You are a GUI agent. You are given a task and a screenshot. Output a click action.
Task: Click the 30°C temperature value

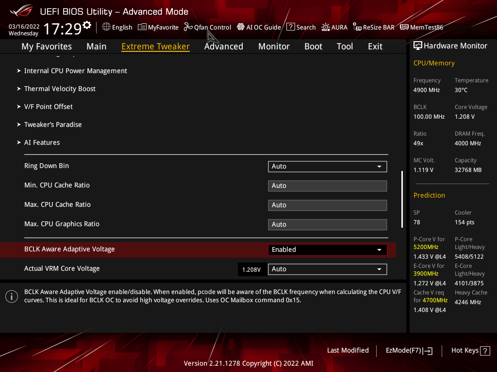[x=461, y=90]
